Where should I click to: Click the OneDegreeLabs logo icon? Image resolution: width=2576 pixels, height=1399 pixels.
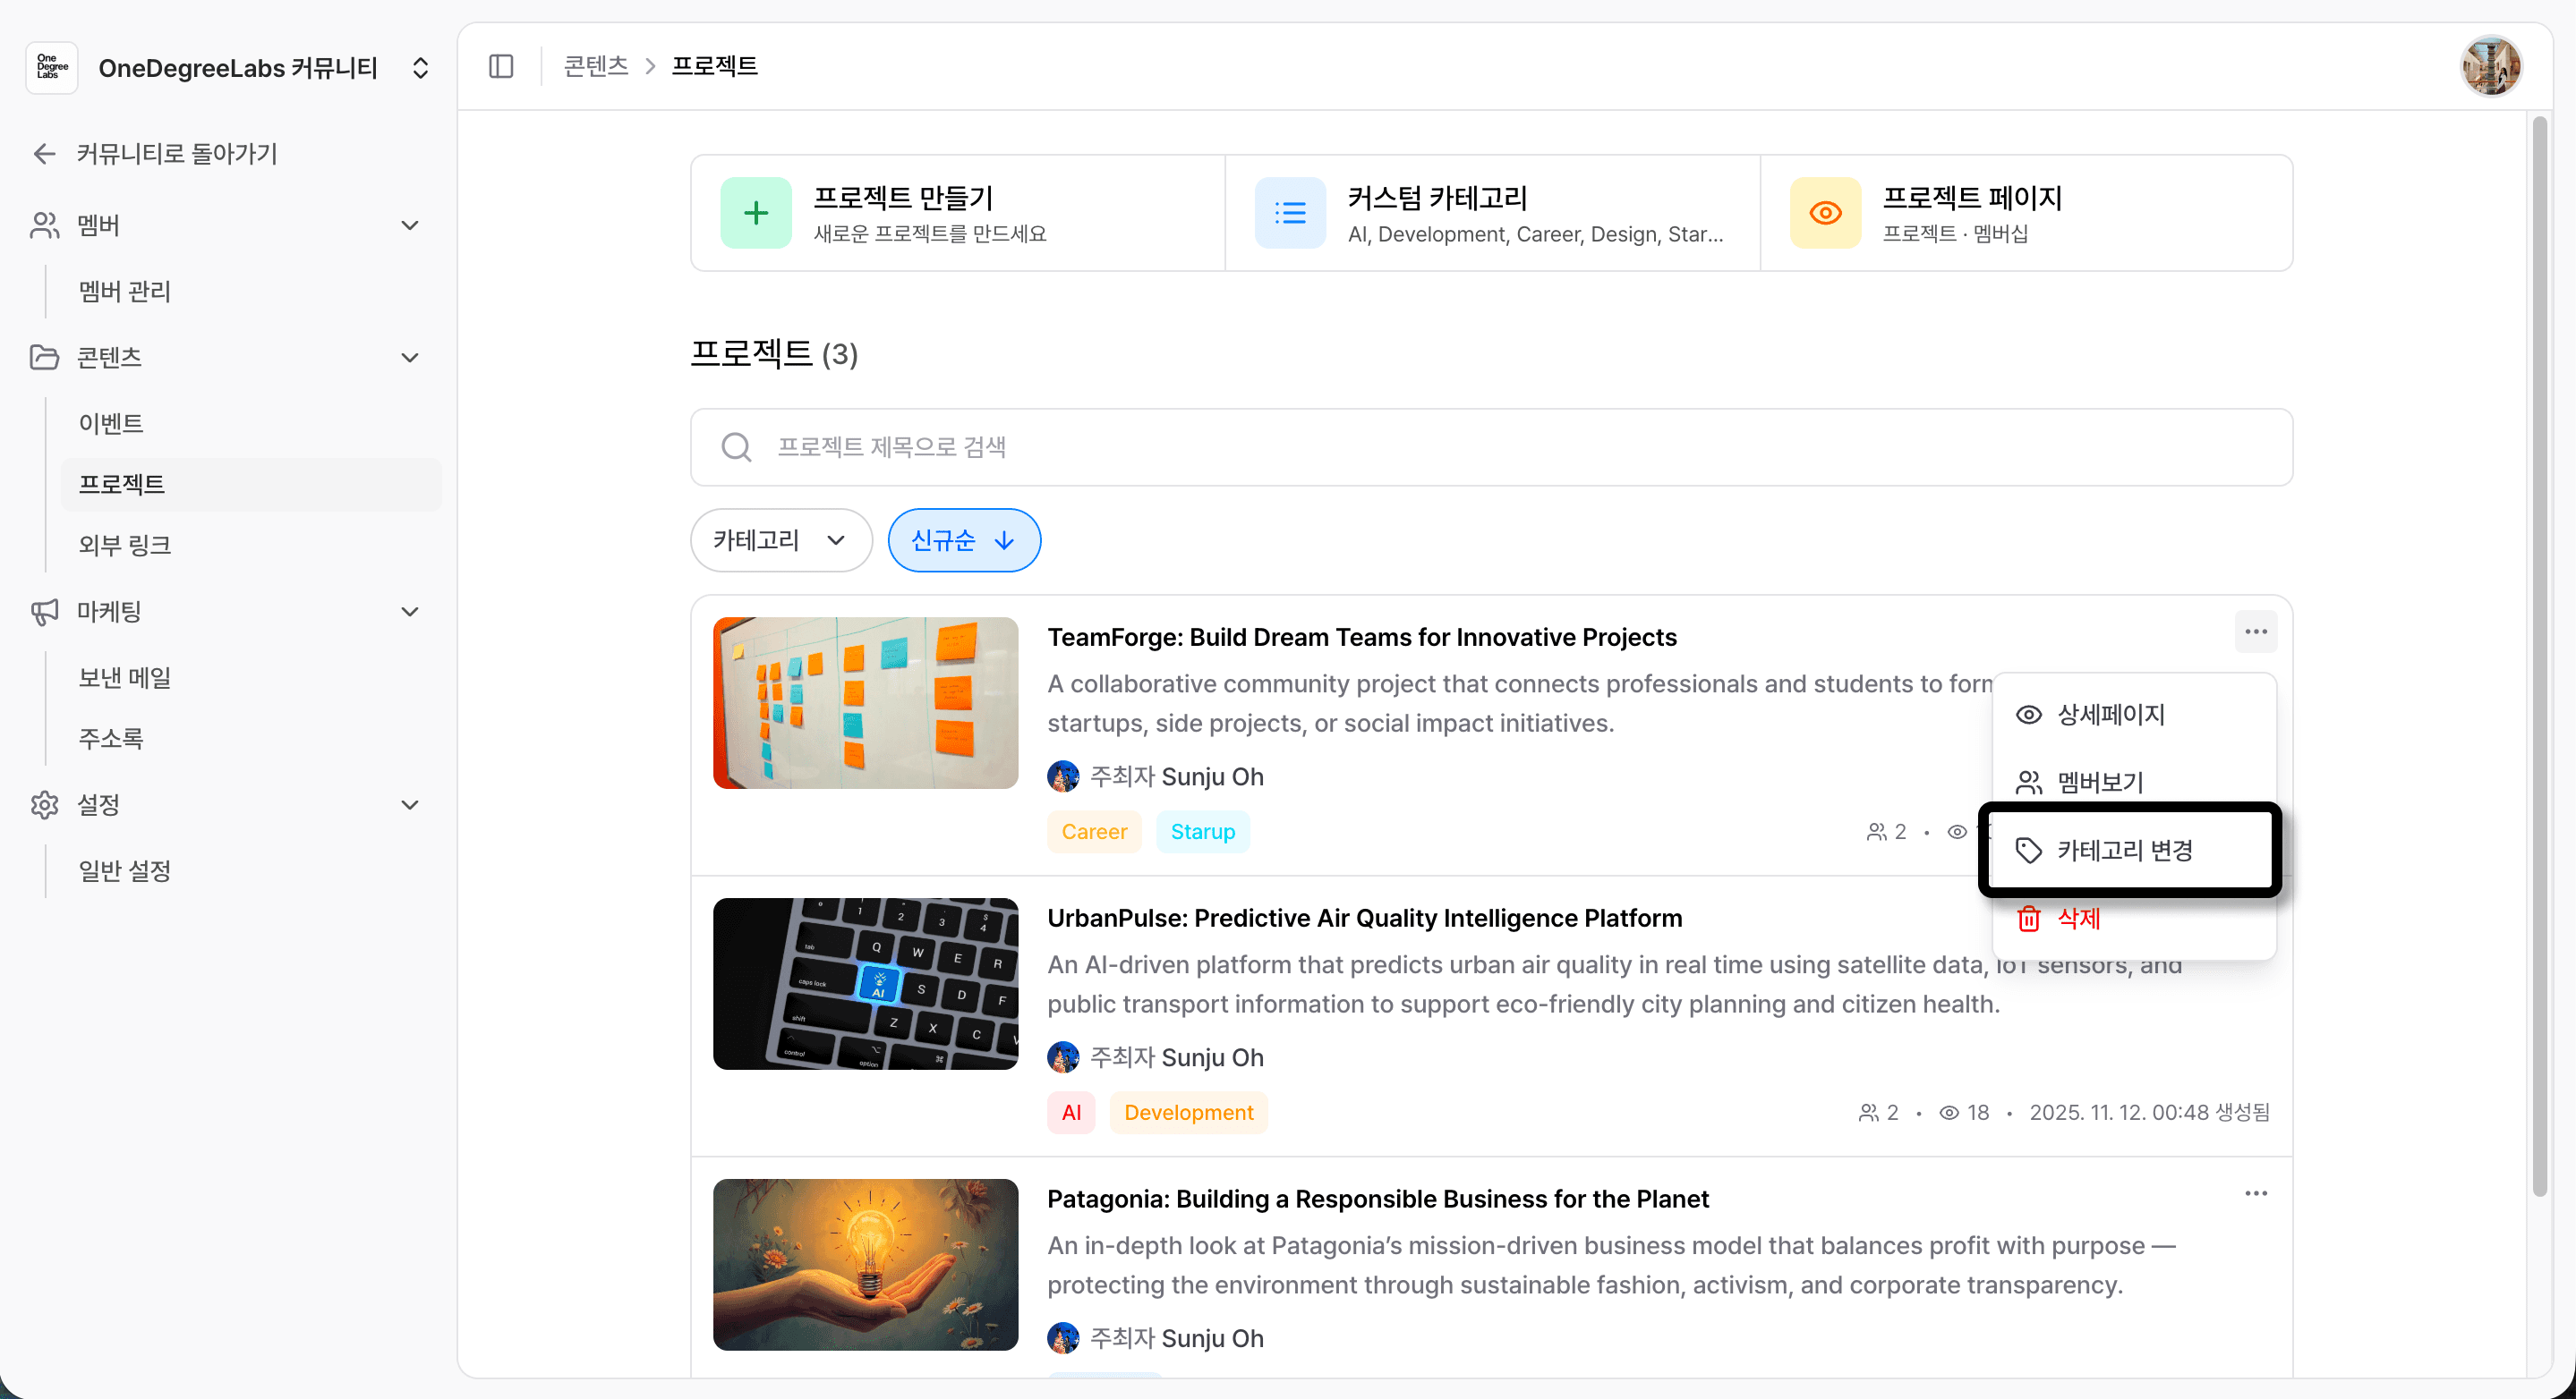(52, 67)
